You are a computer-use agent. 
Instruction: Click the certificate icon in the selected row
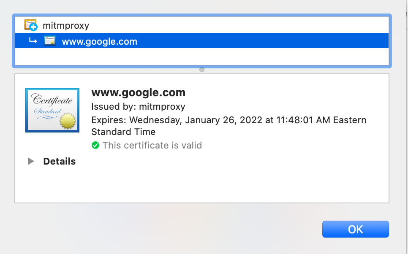point(49,41)
